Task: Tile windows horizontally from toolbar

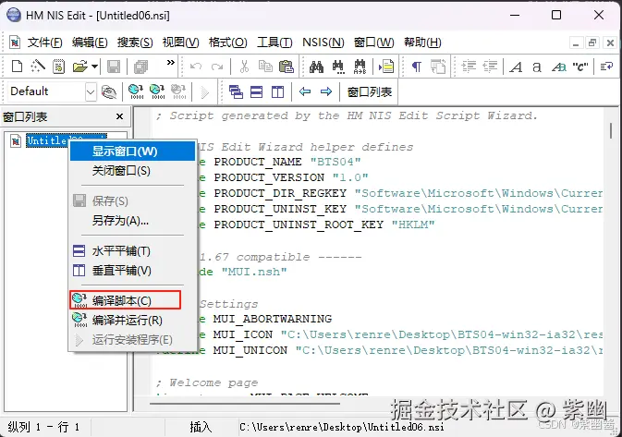Action: (257, 92)
